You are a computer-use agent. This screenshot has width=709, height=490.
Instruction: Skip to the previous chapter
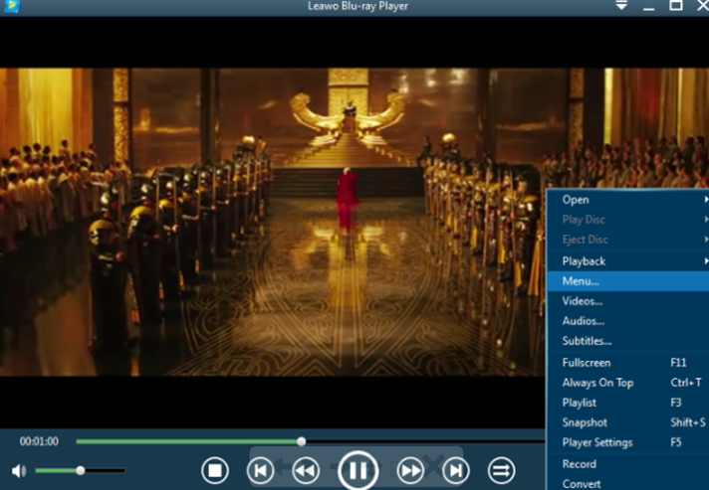(261, 470)
